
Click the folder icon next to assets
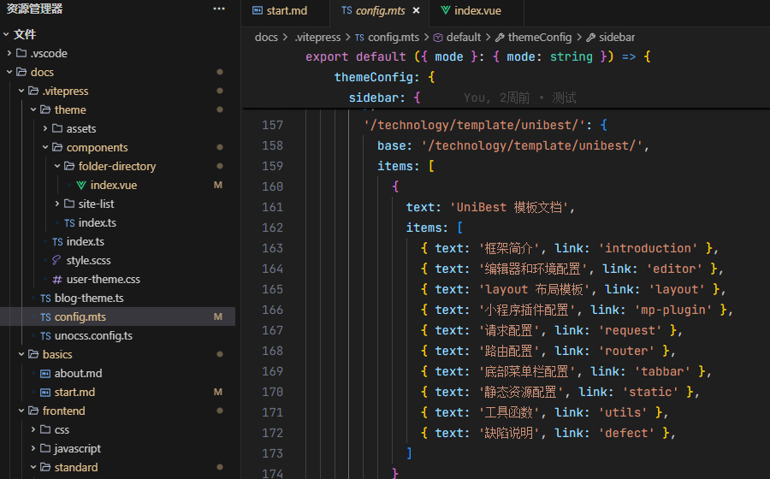[57, 128]
